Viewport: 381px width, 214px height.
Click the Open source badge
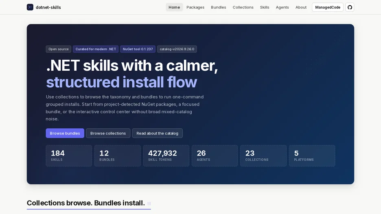coord(59,49)
